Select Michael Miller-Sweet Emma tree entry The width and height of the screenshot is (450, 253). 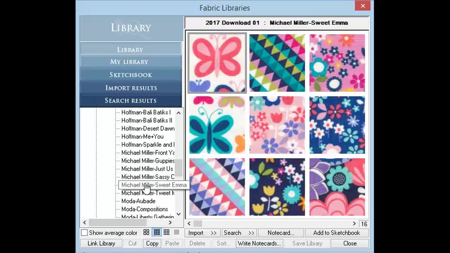(x=154, y=185)
